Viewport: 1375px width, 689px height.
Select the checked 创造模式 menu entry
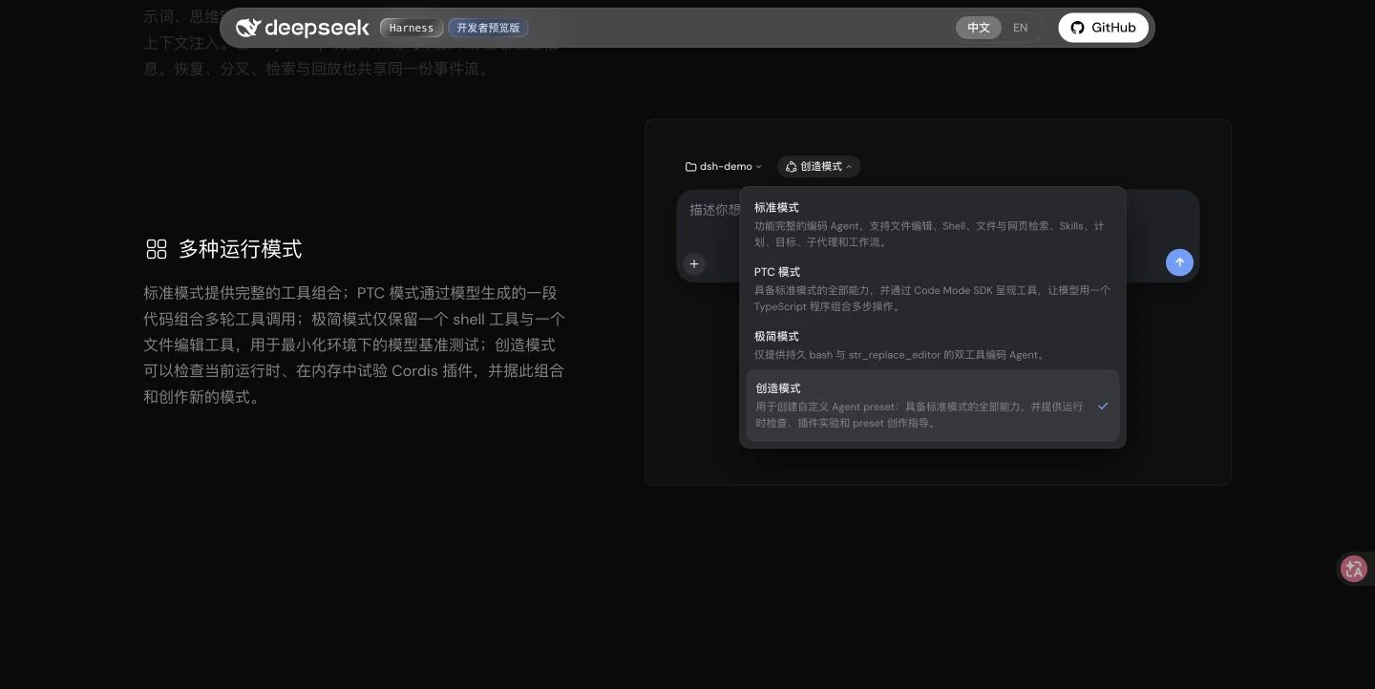point(932,406)
